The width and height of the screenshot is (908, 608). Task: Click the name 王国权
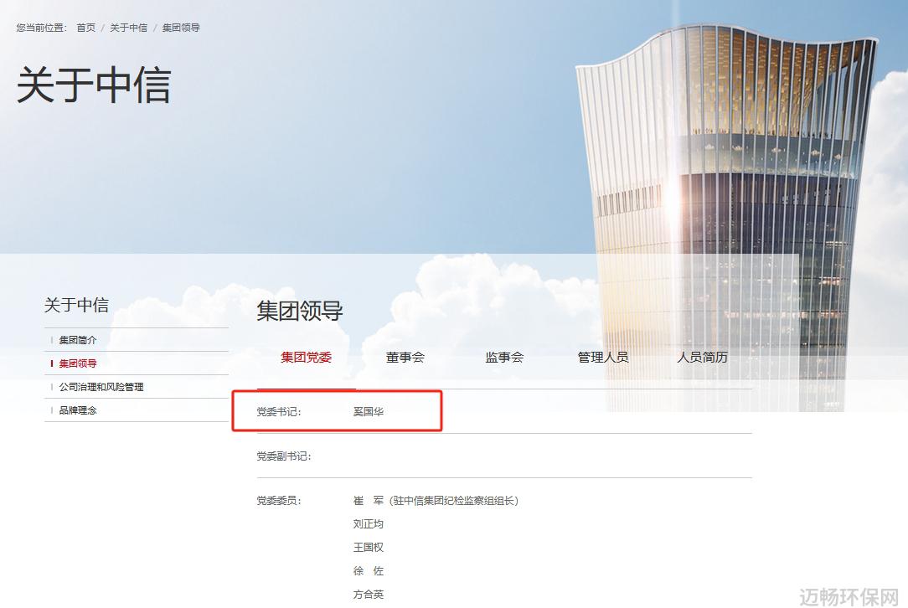click(x=369, y=547)
